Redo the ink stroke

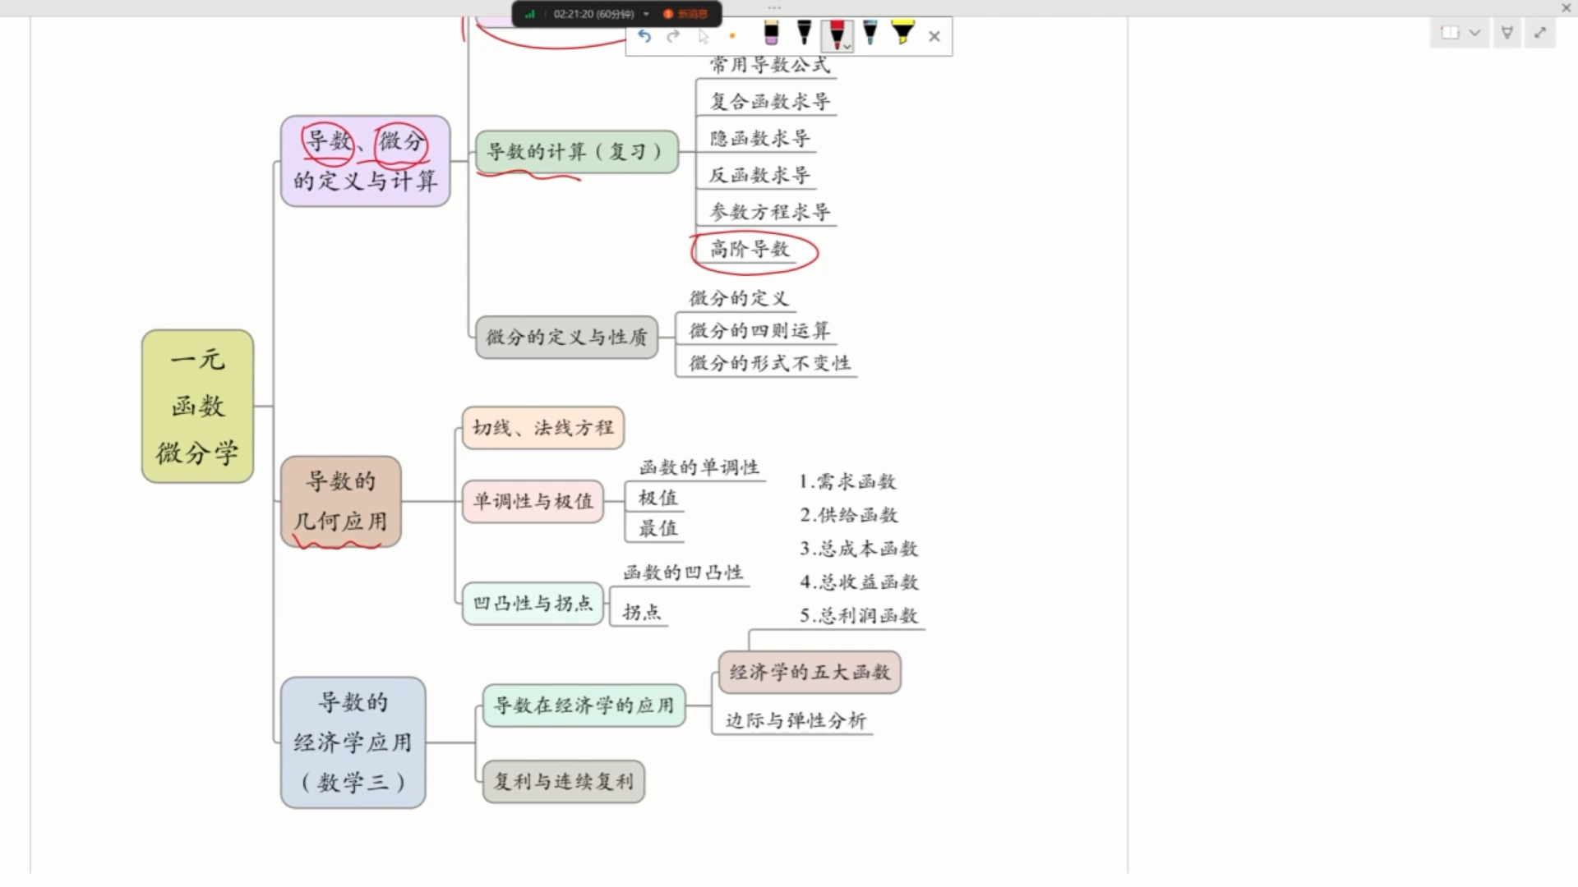click(x=673, y=36)
